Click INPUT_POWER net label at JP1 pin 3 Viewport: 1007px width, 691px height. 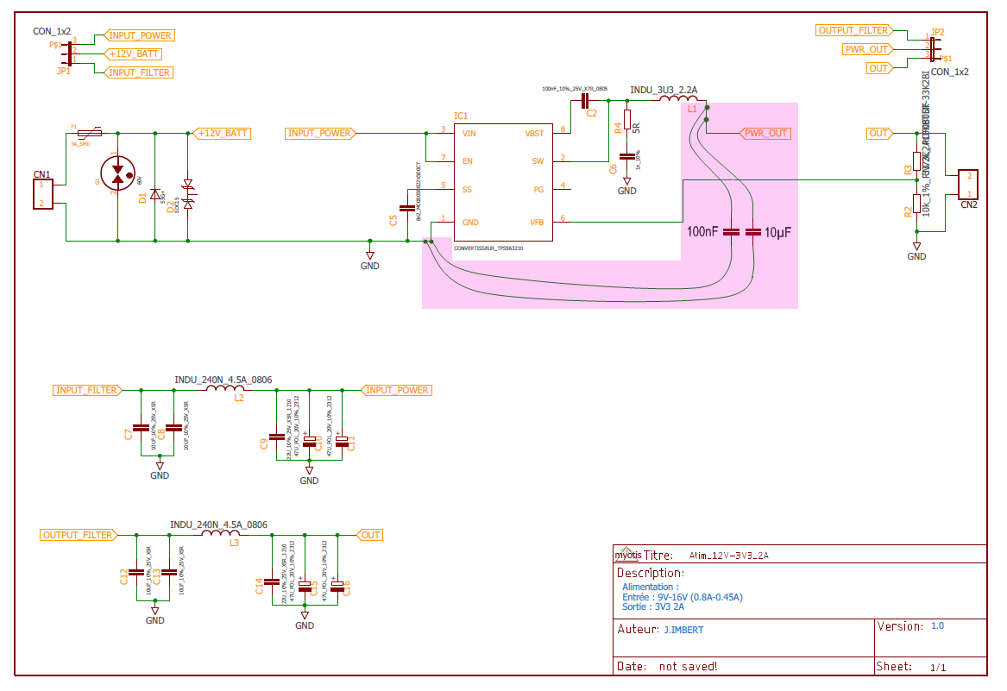coord(140,35)
